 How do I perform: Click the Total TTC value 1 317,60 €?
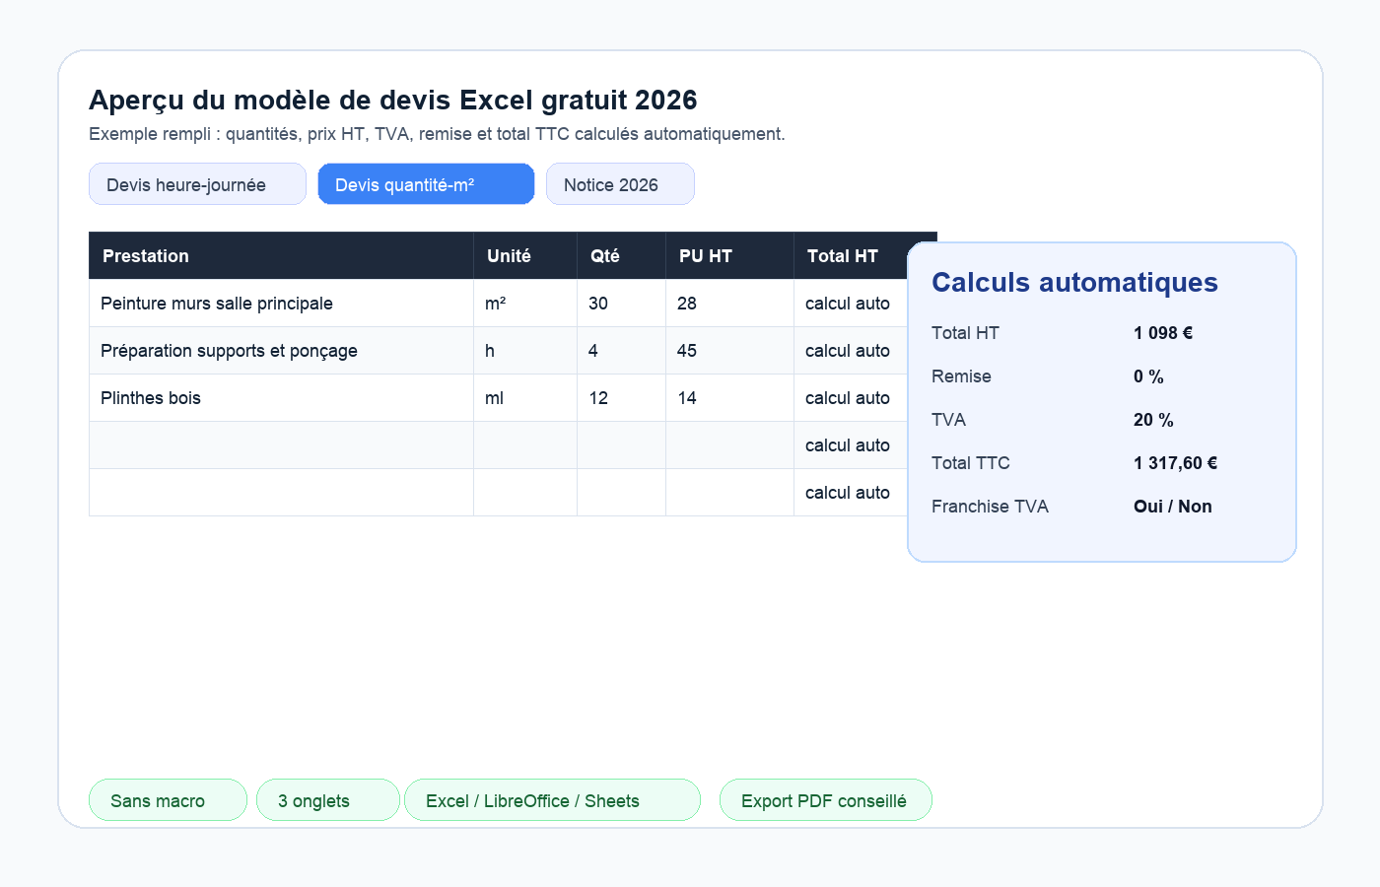pyautogui.click(x=1175, y=463)
